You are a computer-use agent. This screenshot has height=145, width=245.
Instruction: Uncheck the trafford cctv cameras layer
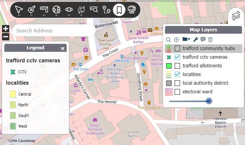(x=177, y=57)
